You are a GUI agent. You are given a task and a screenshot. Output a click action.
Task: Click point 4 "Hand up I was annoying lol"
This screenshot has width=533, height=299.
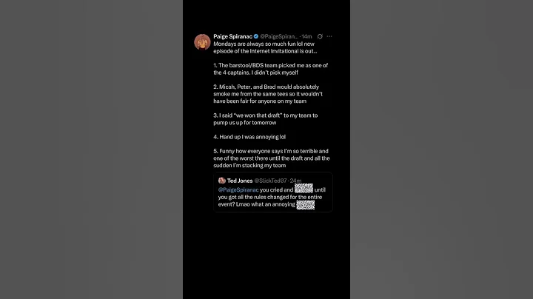249,137
